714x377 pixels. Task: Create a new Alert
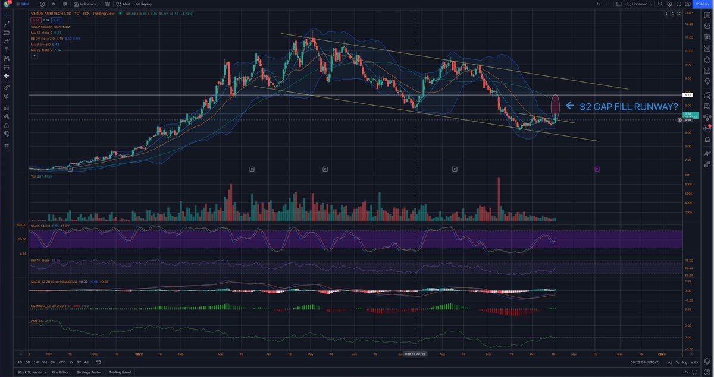tap(123, 4)
